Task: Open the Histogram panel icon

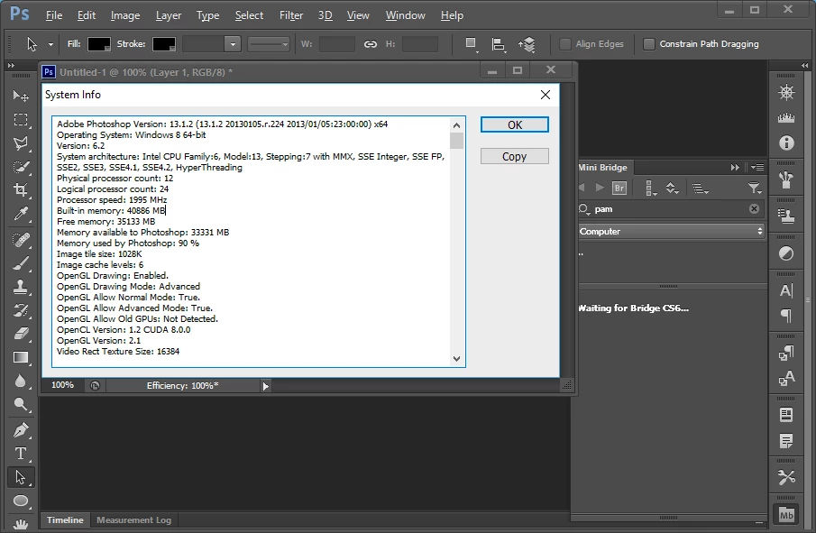Action: [x=786, y=118]
